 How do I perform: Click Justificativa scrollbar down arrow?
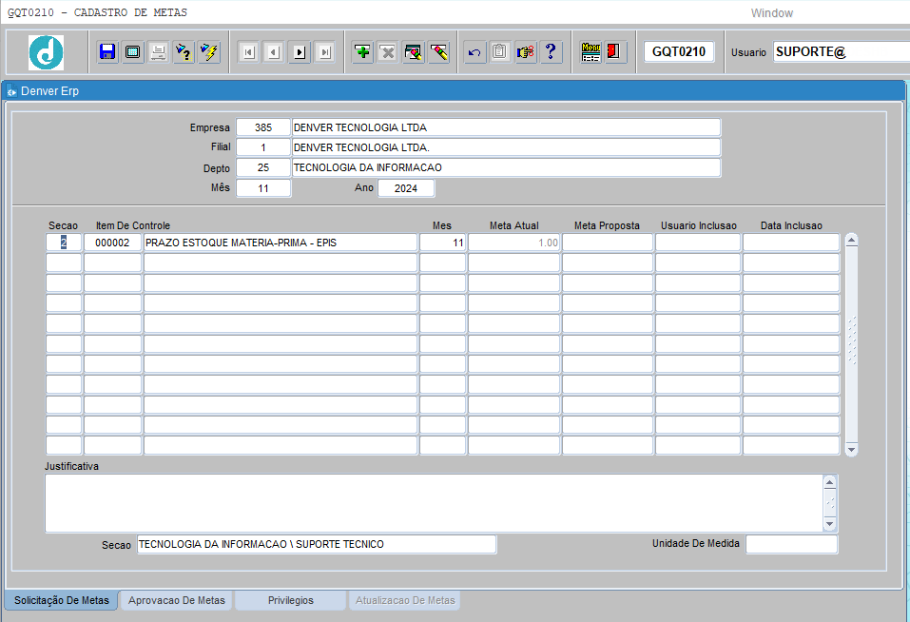[830, 524]
